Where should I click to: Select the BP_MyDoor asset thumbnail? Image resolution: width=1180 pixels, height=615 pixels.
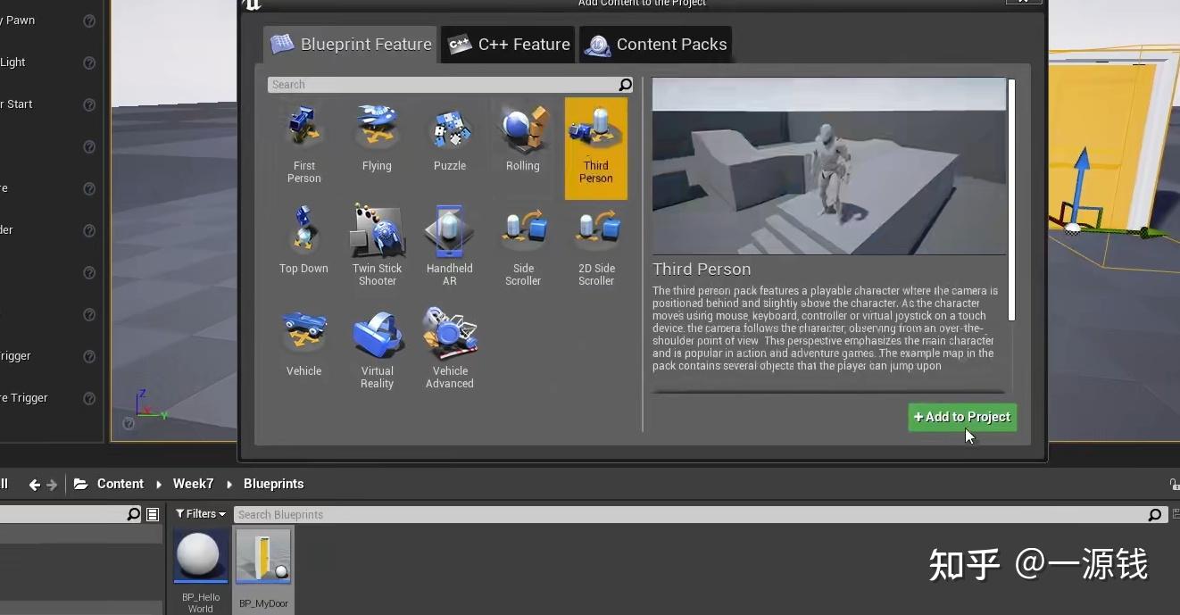(263, 555)
